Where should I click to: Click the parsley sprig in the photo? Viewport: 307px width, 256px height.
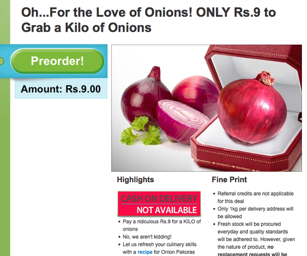[141, 131]
